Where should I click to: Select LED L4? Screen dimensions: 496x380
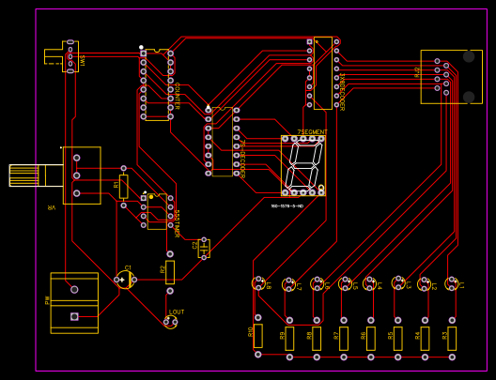[x=369, y=283]
